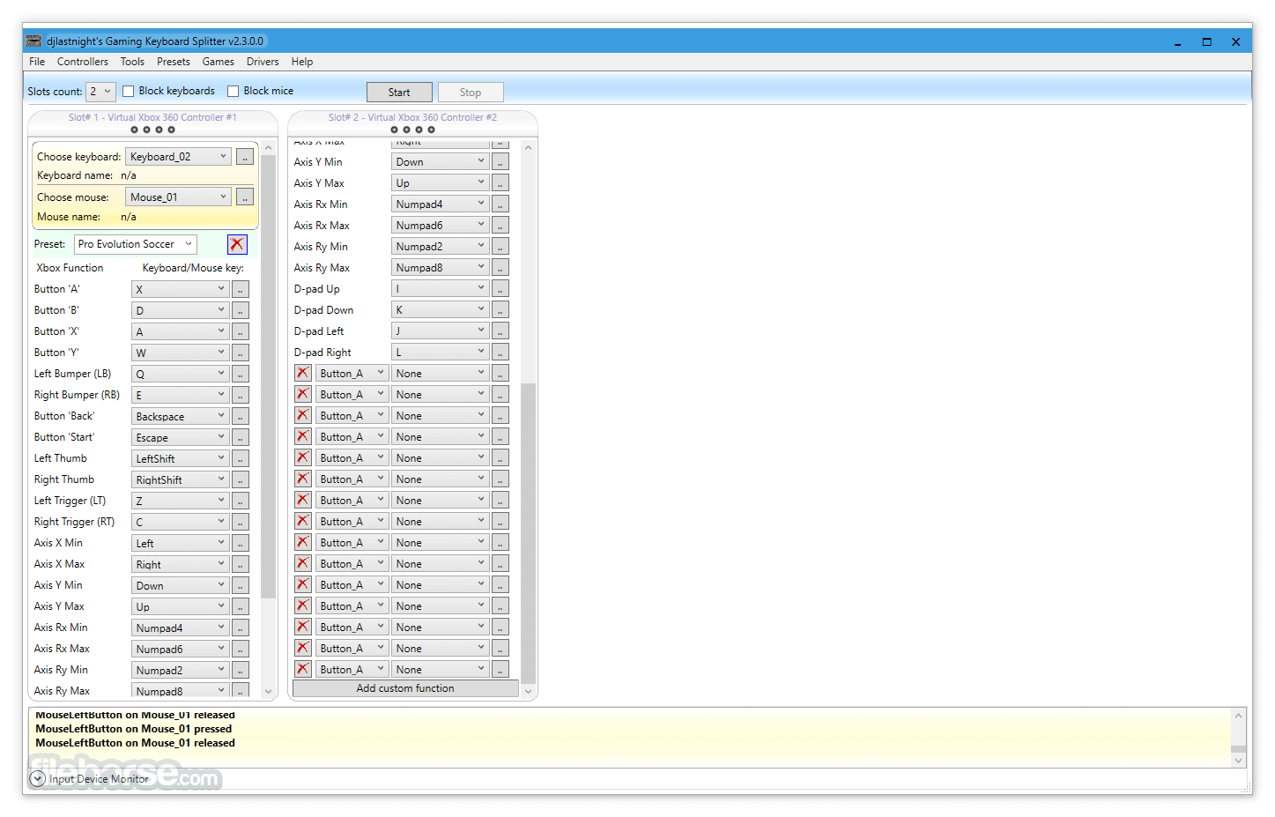Enable Block keyboards checkbox
This screenshot has height=817, width=1275.
(x=129, y=91)
